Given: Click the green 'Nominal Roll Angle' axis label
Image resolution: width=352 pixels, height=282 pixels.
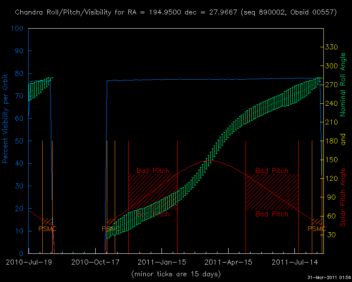Looking at the screenshot, I should click(343, 85).
